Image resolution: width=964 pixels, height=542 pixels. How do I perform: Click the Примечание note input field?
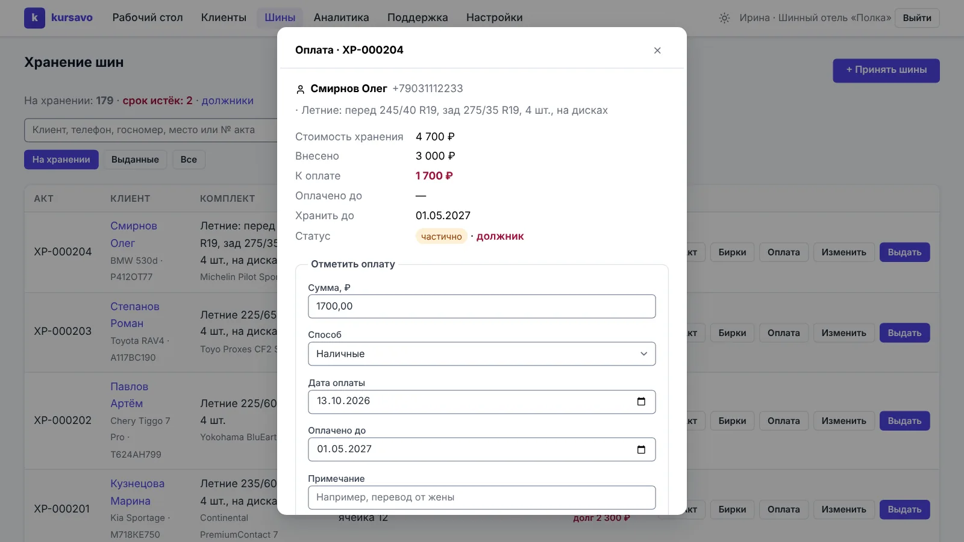click(x=481, y=497)
